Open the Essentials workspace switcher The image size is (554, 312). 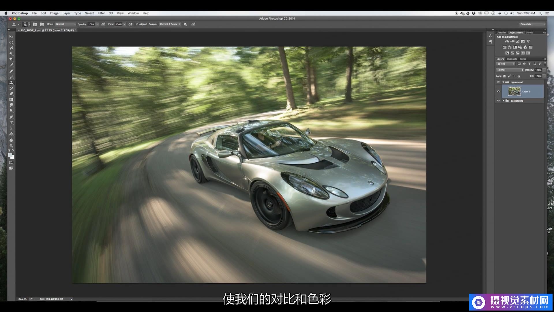pyautogui.click(x=532, y=24)
